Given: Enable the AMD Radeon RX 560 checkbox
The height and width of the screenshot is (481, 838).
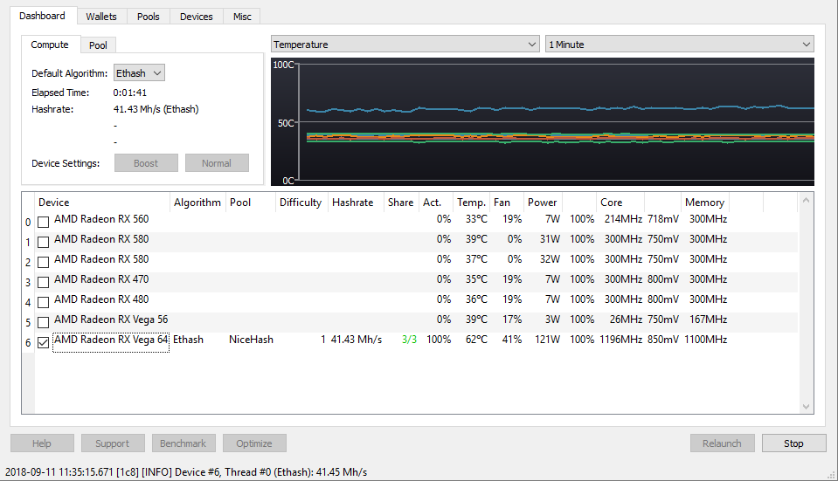Looking at the screenshot, I should click(44, 222).
